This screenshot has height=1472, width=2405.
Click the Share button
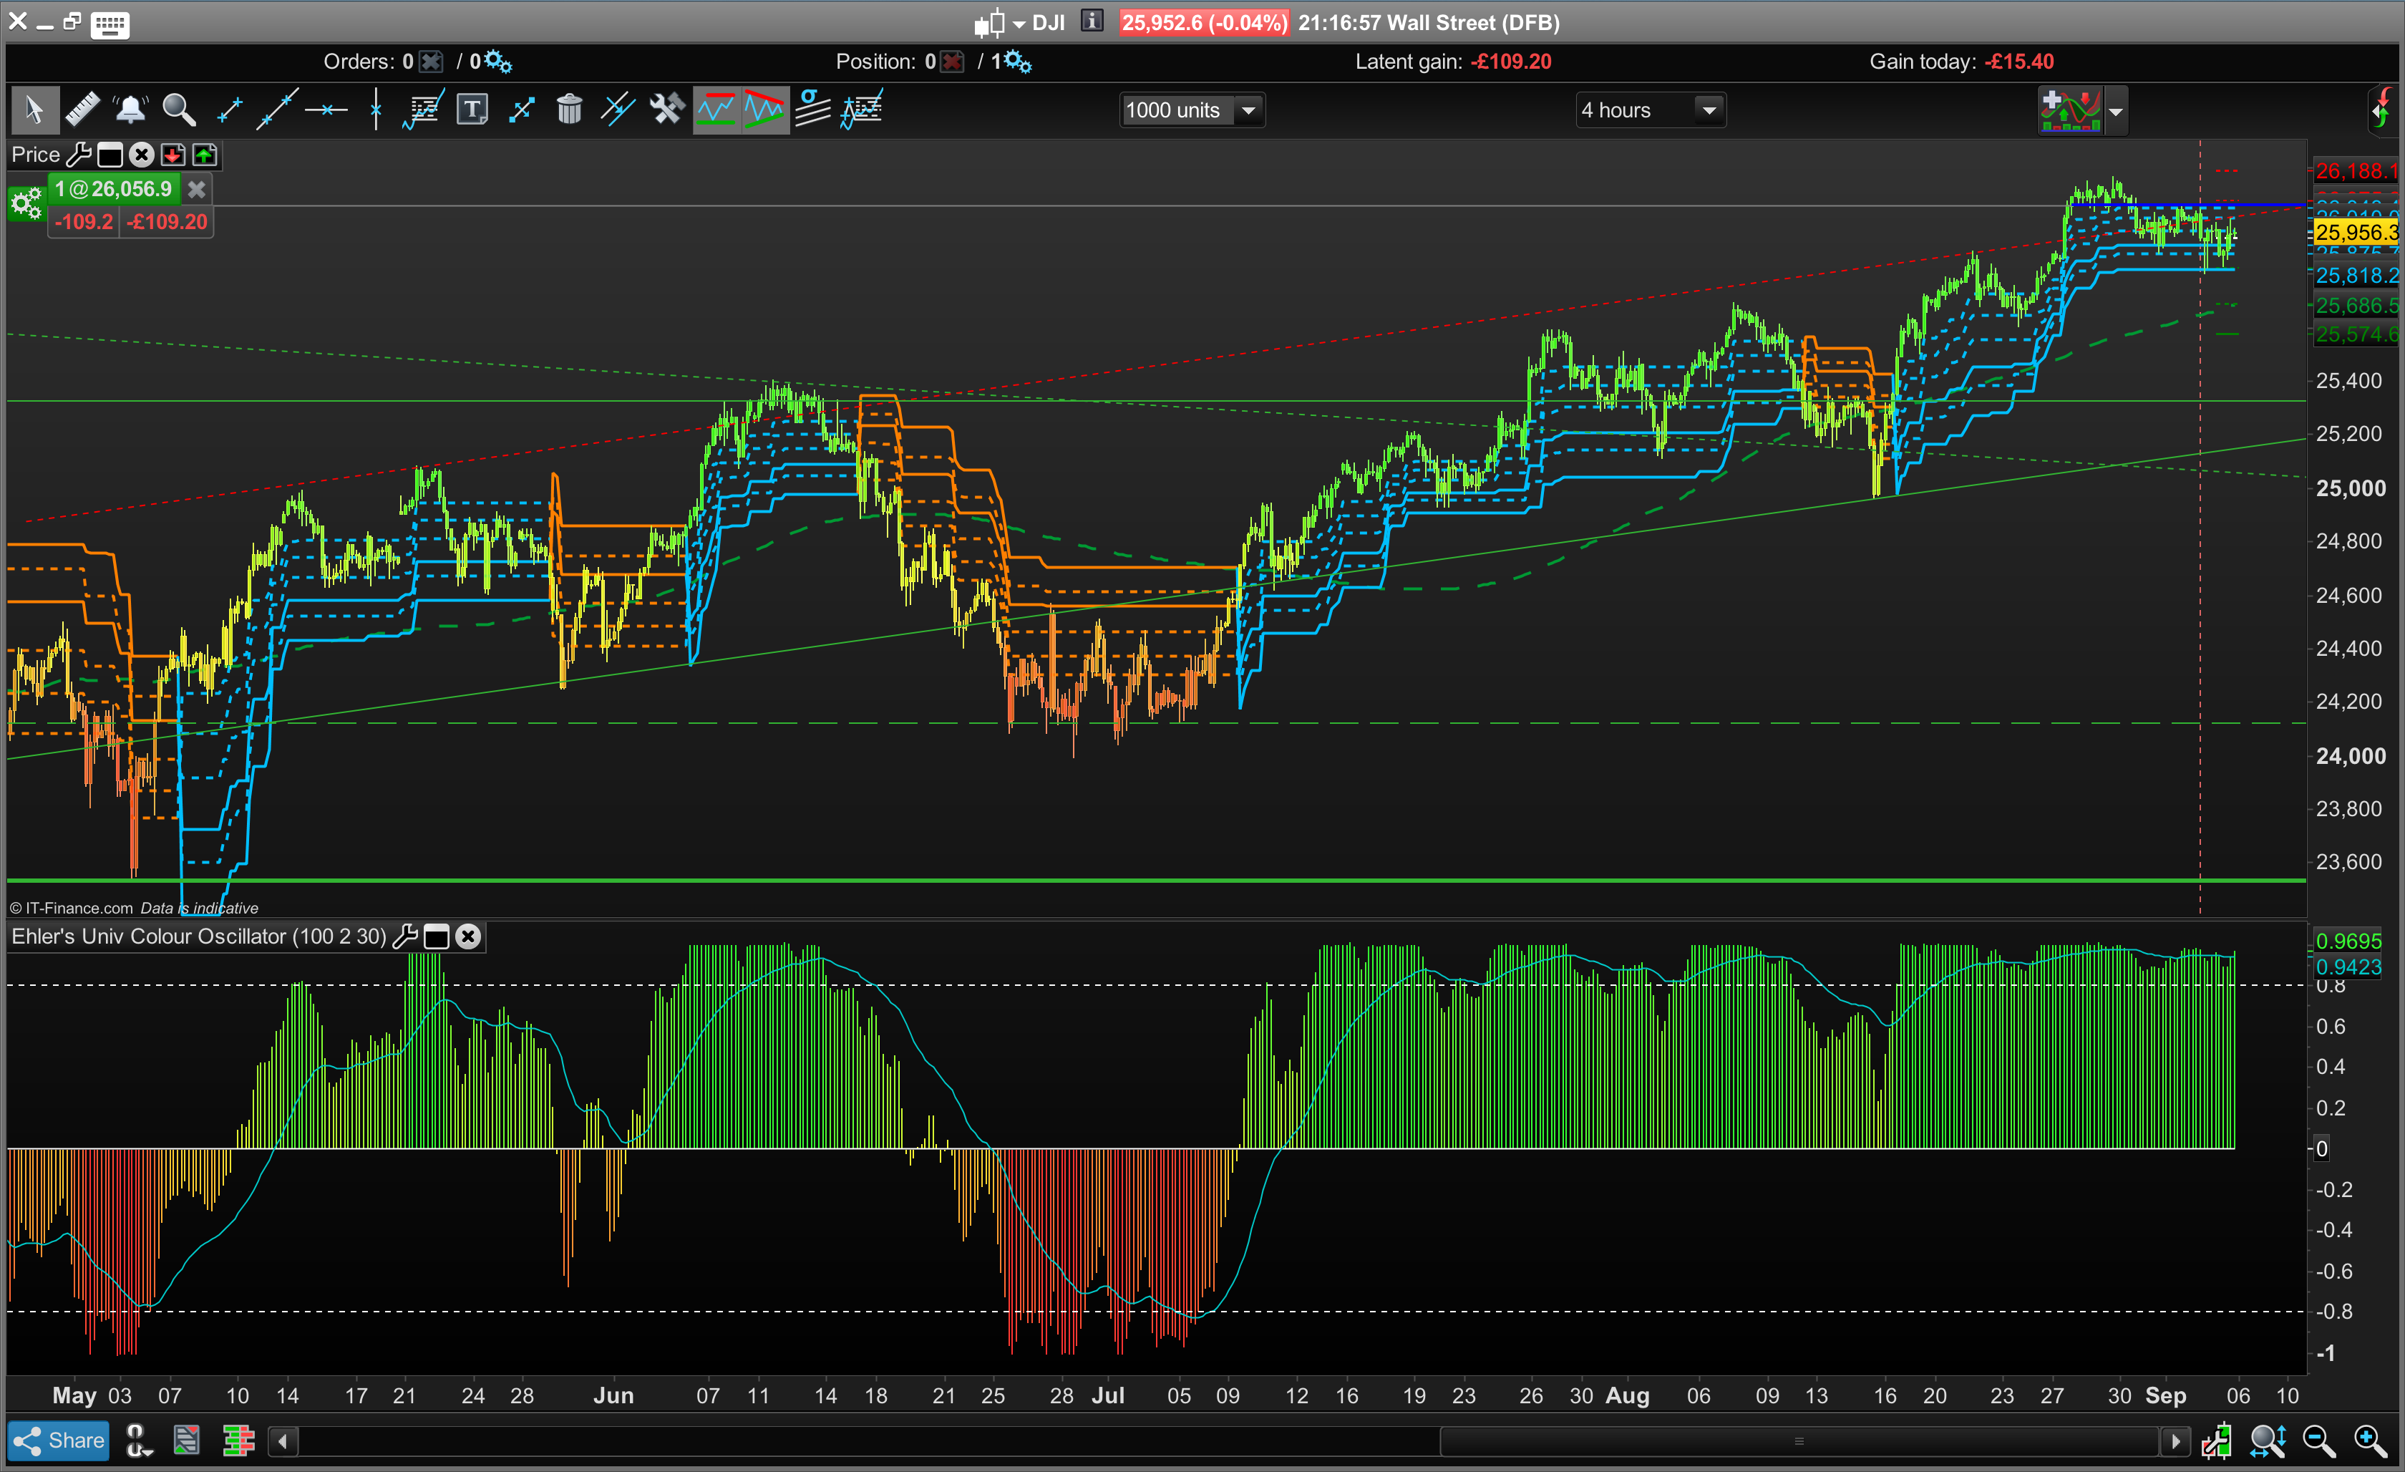59,1440
